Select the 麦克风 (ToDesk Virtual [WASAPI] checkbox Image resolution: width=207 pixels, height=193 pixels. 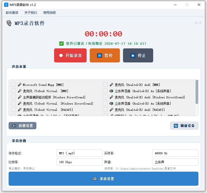click(14, 110)
